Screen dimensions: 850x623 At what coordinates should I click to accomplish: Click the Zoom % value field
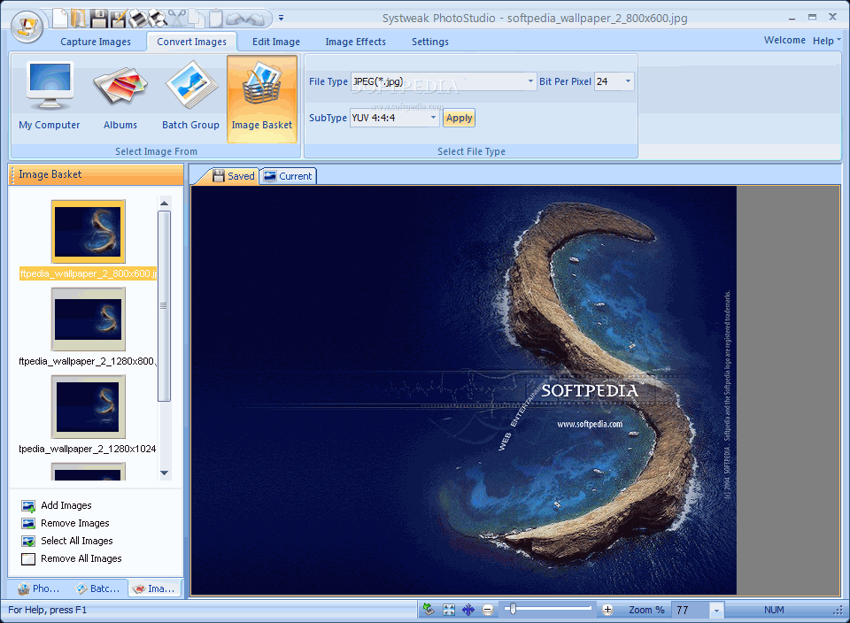[690, 610]
